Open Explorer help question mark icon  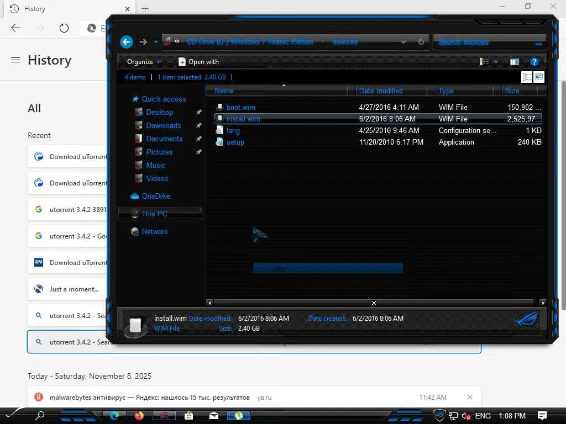pos(534,62)
